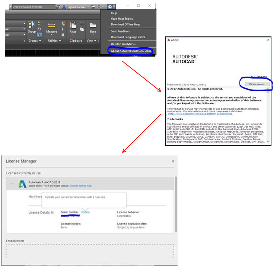The height and width of the screenshot is (267, 274).
Task: Click the binoculars search icon
Action: click(58, 7)
